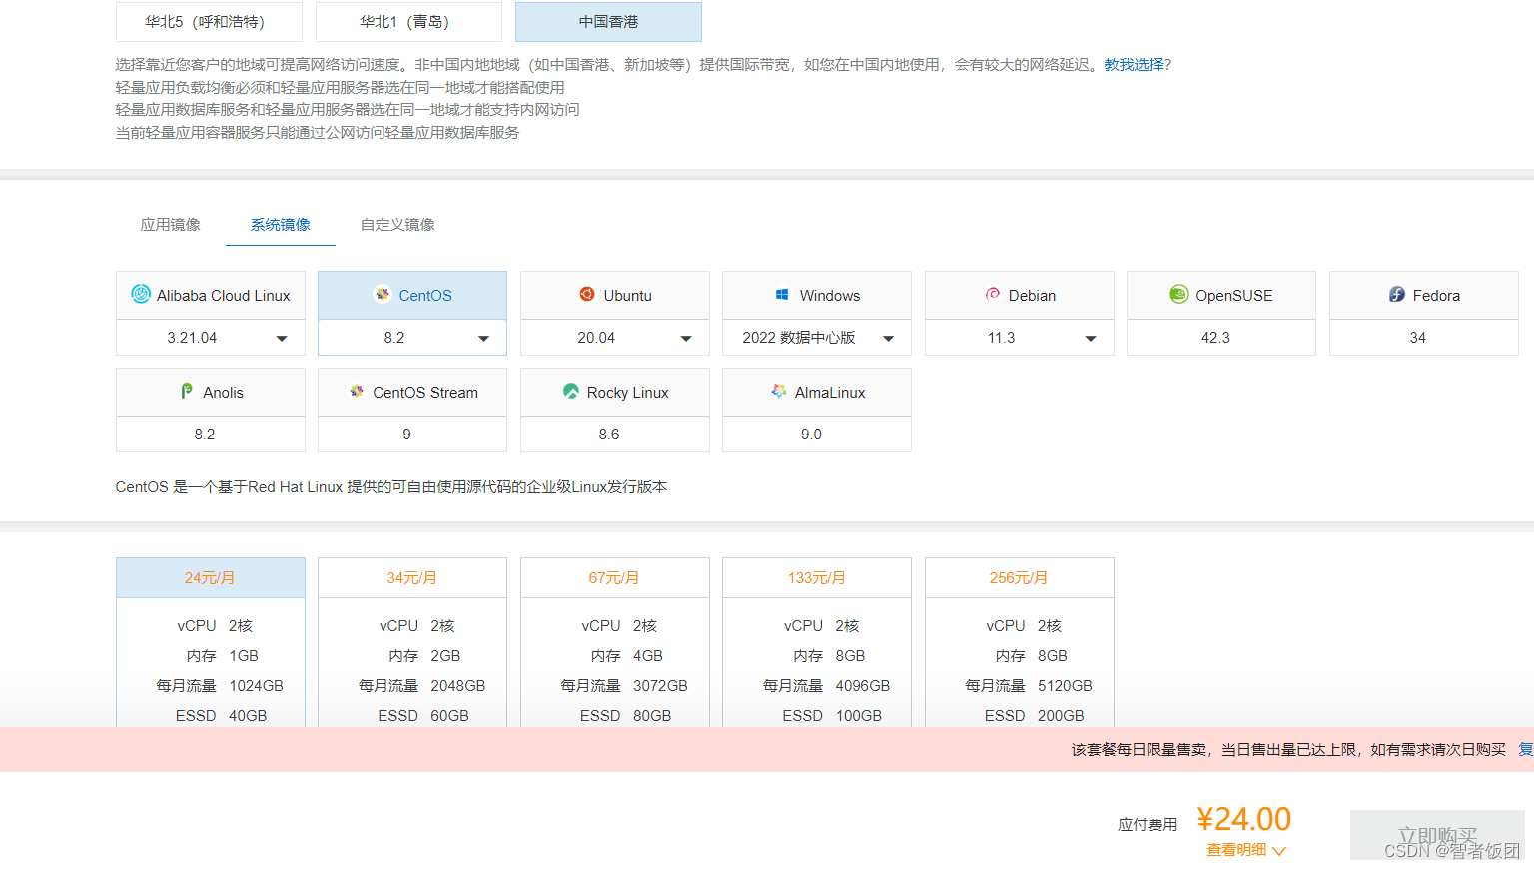Screen dimensions: 1534x869
Task: Click 4GB memory value in 67元 plan
Action: (648, 656)
